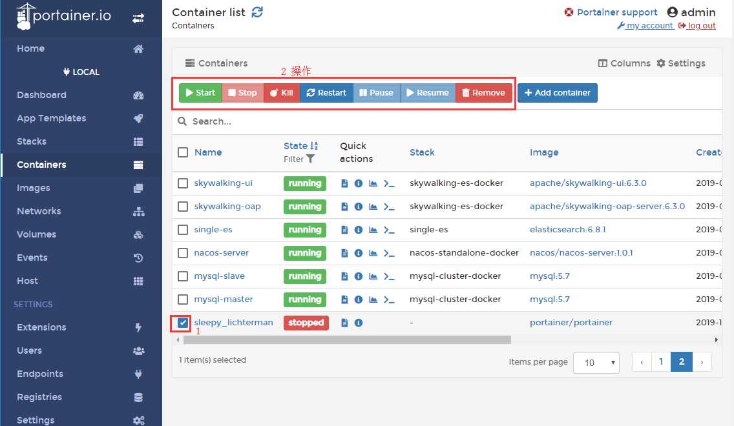
Task: Refresh the container list icon
Action: coord(257,12)
